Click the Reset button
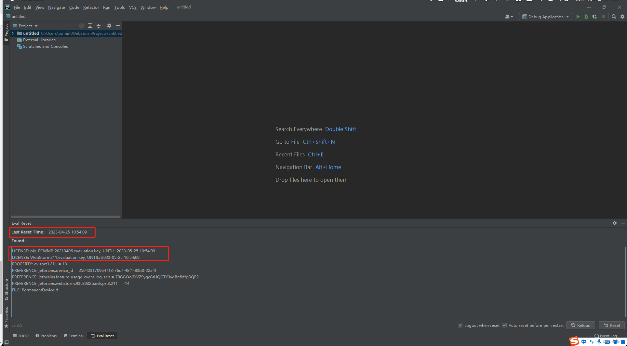Viewport: 627px width, 346px height. pos(612,325)
